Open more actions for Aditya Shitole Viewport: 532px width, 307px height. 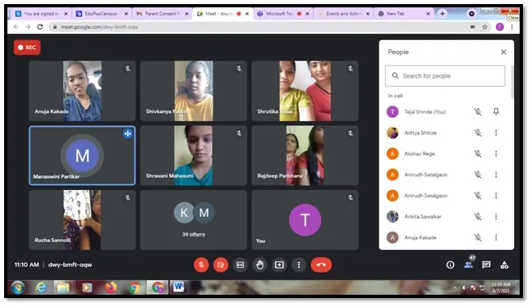point(496,133)
